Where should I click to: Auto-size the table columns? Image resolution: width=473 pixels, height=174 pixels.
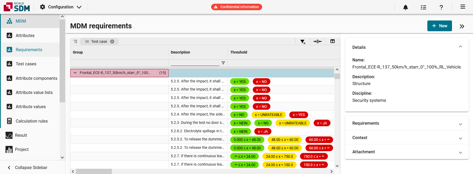[318, 41]
